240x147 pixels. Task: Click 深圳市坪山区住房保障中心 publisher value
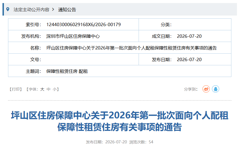click(73, 36)
